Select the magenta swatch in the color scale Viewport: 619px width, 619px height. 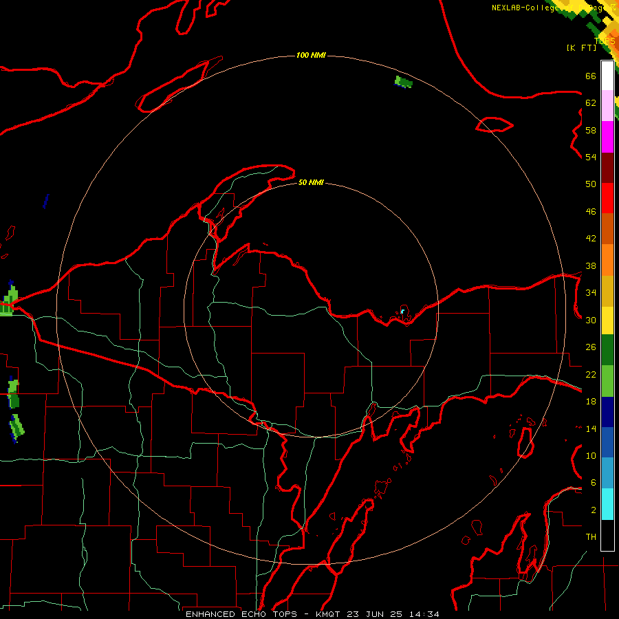point(607,137)
